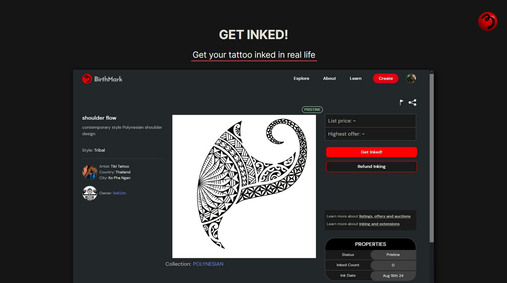This screenshot has width=507, height=283.
Task: Click the Polynesian shoulder design description
Action: point(122,131)
